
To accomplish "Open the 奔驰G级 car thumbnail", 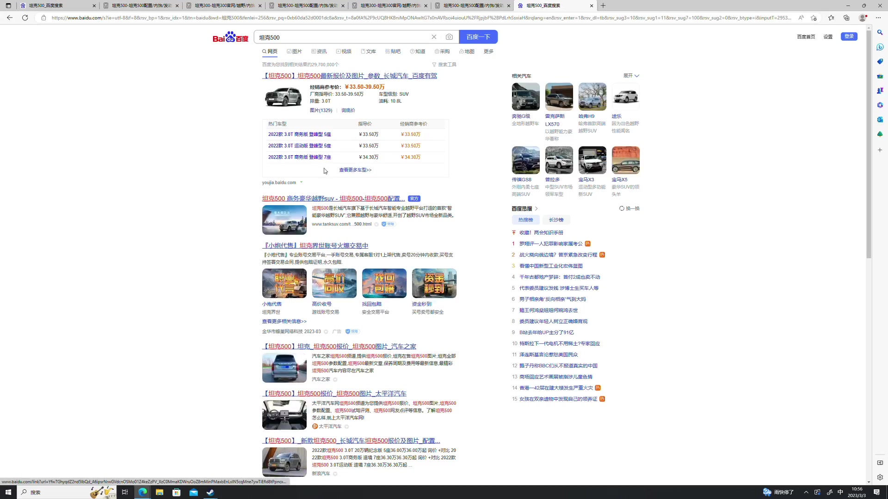I will 525,97.
